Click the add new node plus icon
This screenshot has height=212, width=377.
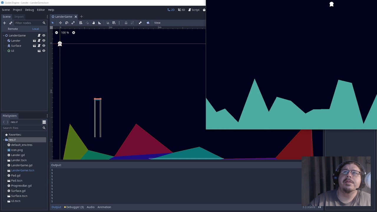(x=4, y=23)
